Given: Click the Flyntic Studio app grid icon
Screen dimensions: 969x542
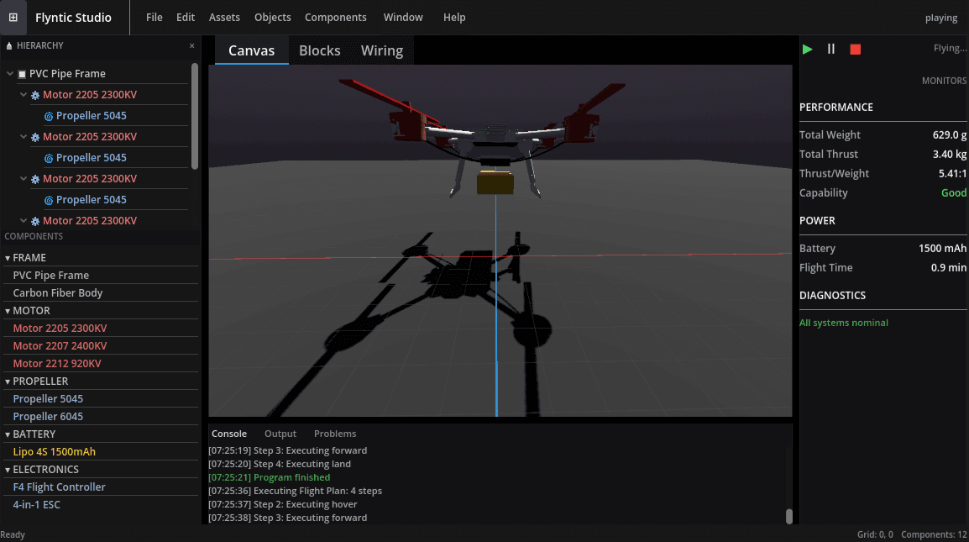Looking at the screenshot, I should [13, 18].
